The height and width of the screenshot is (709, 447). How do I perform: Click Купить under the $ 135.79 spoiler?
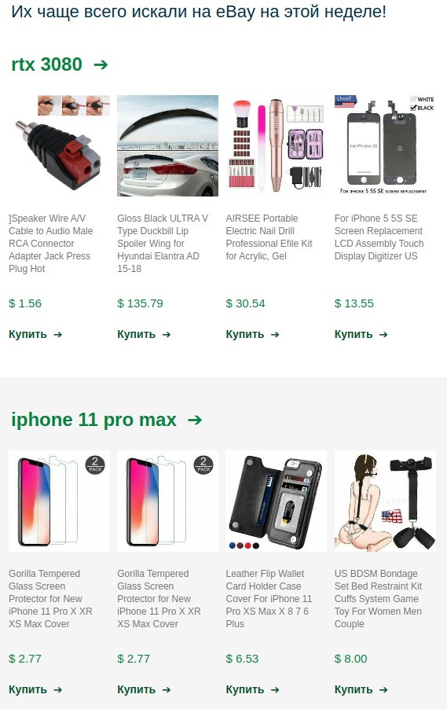coord(144,334)
